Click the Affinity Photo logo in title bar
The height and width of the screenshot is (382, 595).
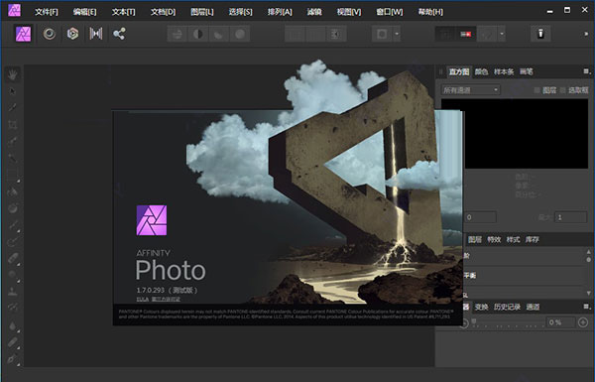pos(15,10)
